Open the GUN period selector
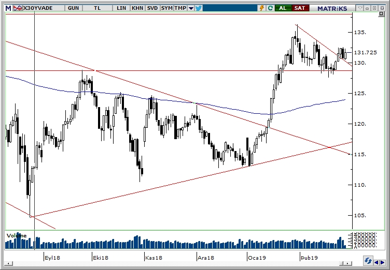 (73, 8)
